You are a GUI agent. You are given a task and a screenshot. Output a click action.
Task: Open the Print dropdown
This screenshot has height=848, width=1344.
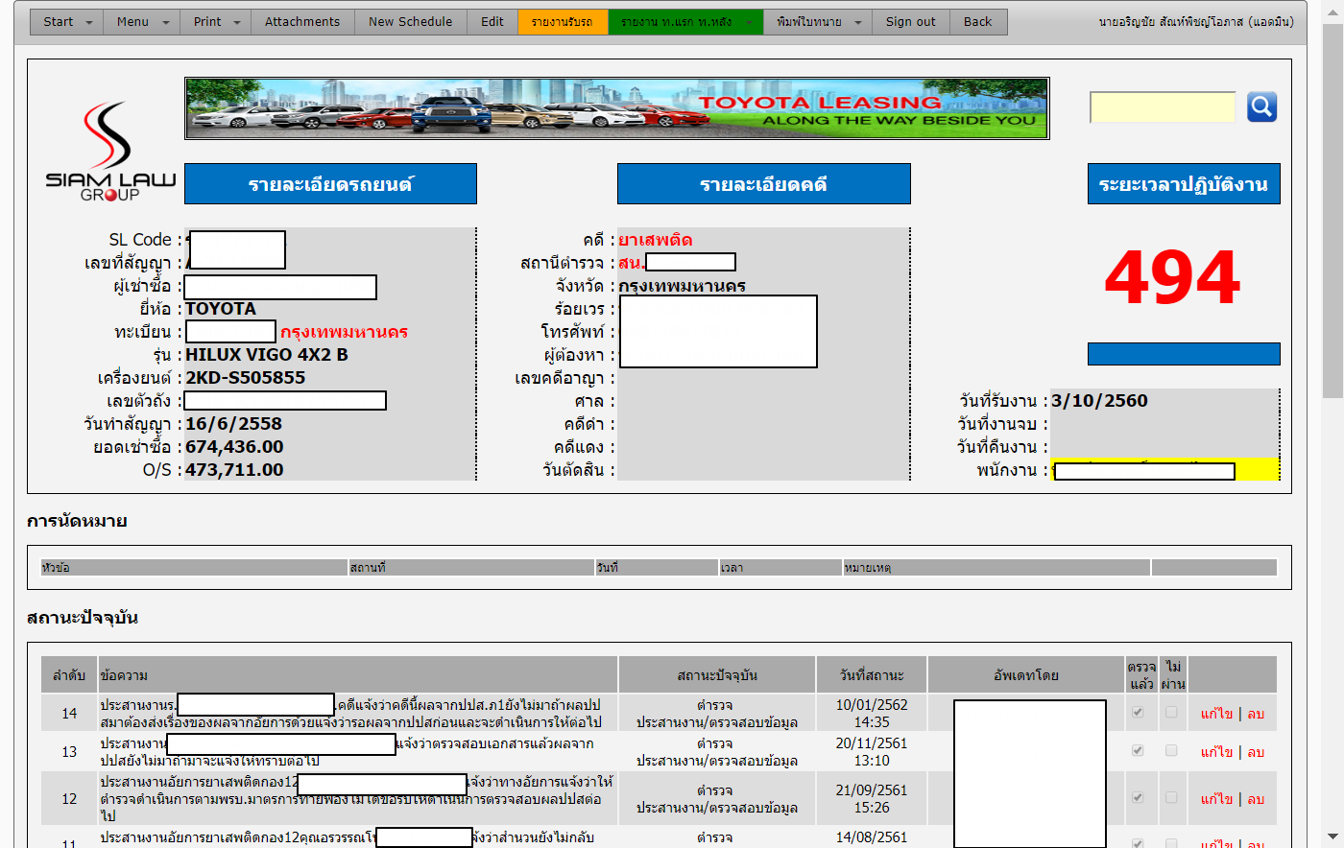(215, 22)
